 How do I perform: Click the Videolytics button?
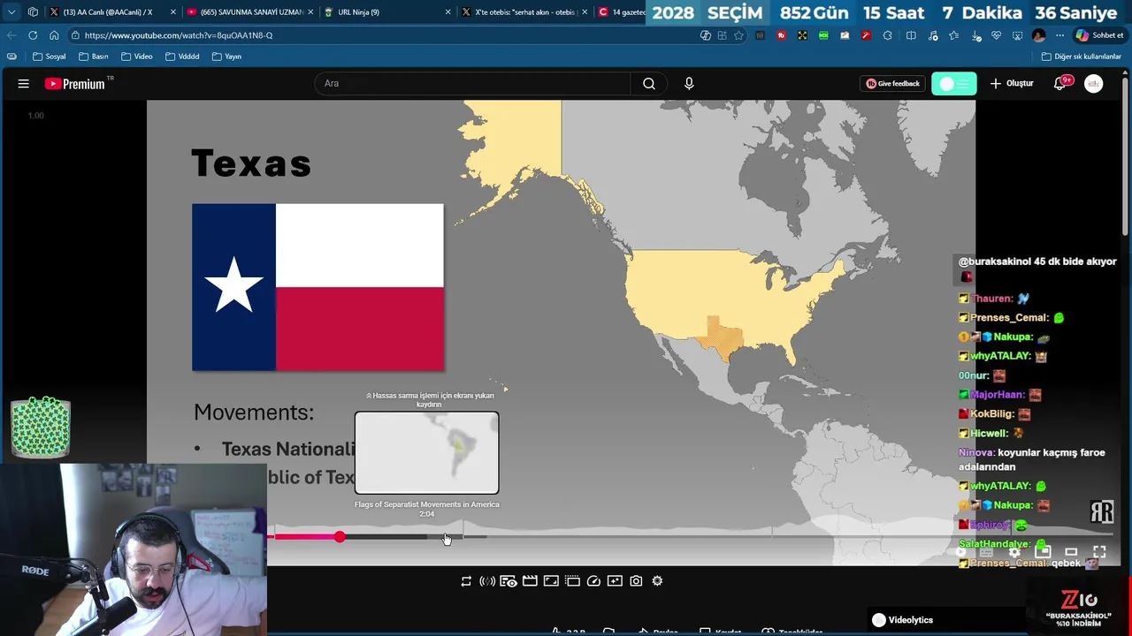(x=902, y=620)
